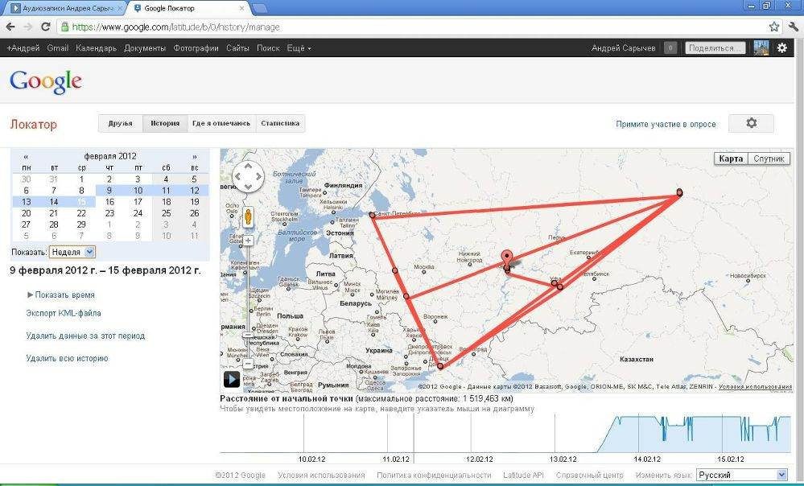Click the red location pin marker
The height and width of the screenshot is (486, 804).
pos(506,257)
